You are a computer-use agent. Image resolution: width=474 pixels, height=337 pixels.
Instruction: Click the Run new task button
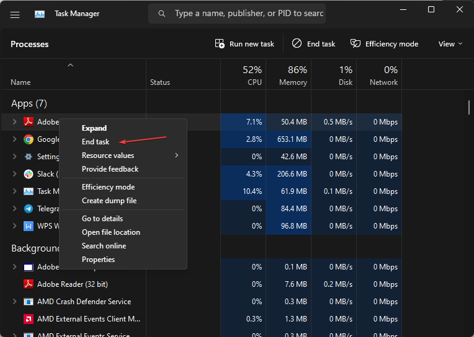pos(244,44)
